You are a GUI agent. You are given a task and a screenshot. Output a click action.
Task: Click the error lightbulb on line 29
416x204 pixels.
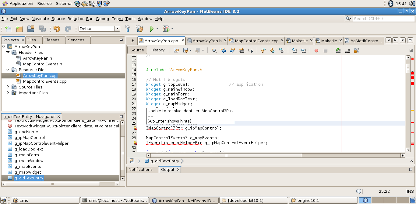click(136, 143)
